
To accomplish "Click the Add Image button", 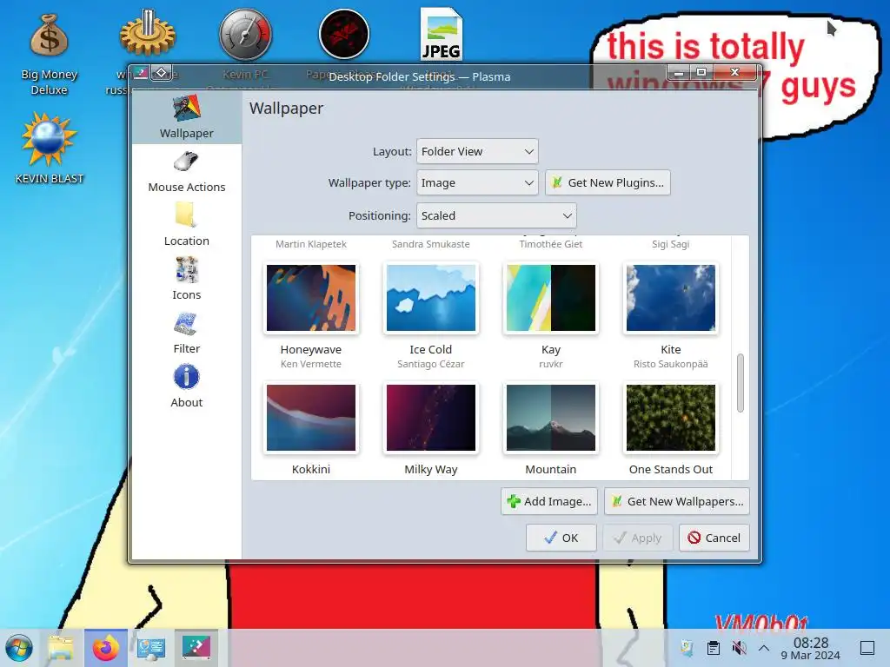I will point(549,501).
